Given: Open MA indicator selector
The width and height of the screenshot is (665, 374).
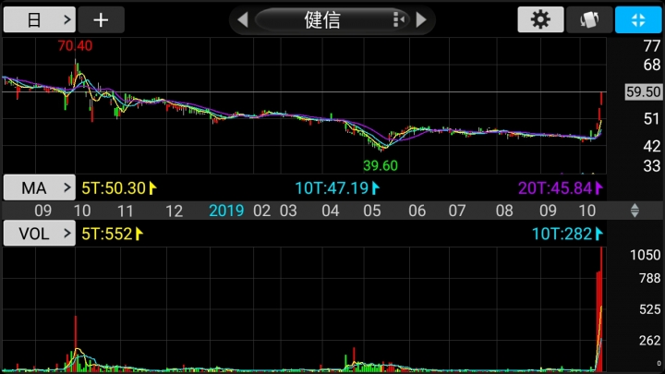Looking at the screenshot, I should (40, 187).
